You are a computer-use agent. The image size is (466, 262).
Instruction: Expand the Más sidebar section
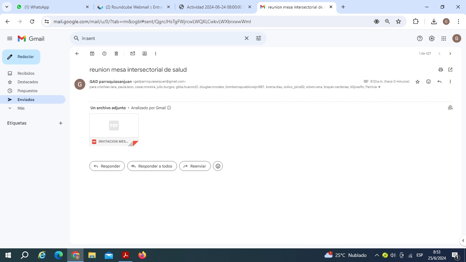point(21,108)
